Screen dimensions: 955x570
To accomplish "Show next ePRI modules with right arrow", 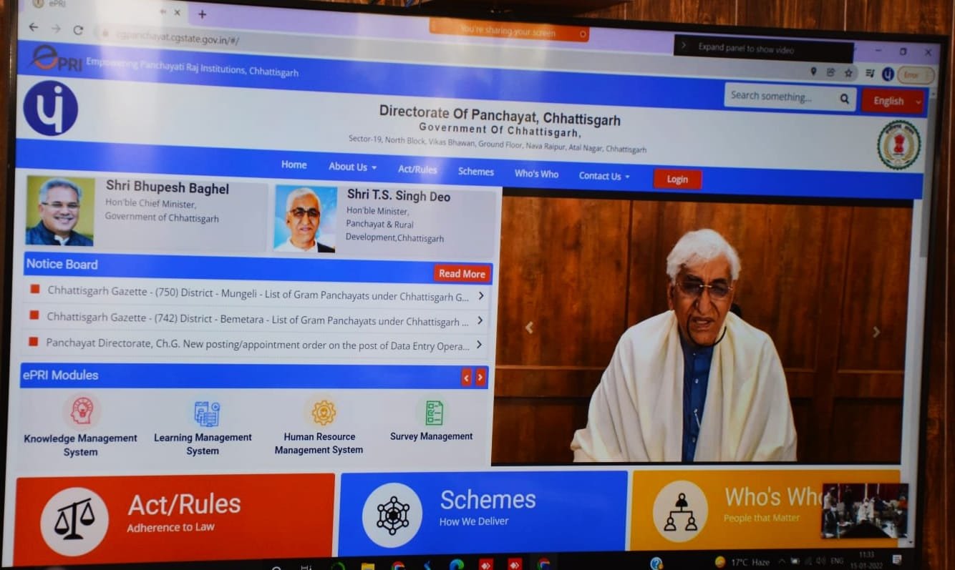I will pyautogui.click(x=480, y=377).
